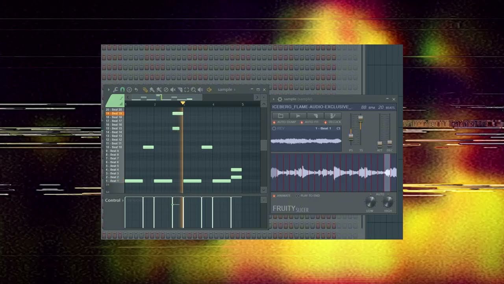The height and width of the screenshot is (284, 504).
Task: Click the LOW filter knob
Action: coord(370,202)
